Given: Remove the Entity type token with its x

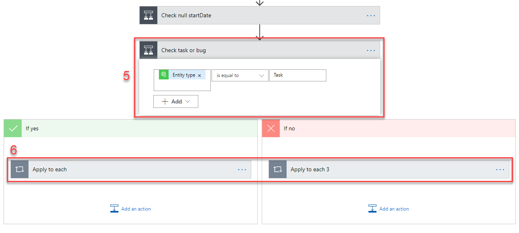Looking at the screenshot, I should pyautogui.click(x=199, y=75).
